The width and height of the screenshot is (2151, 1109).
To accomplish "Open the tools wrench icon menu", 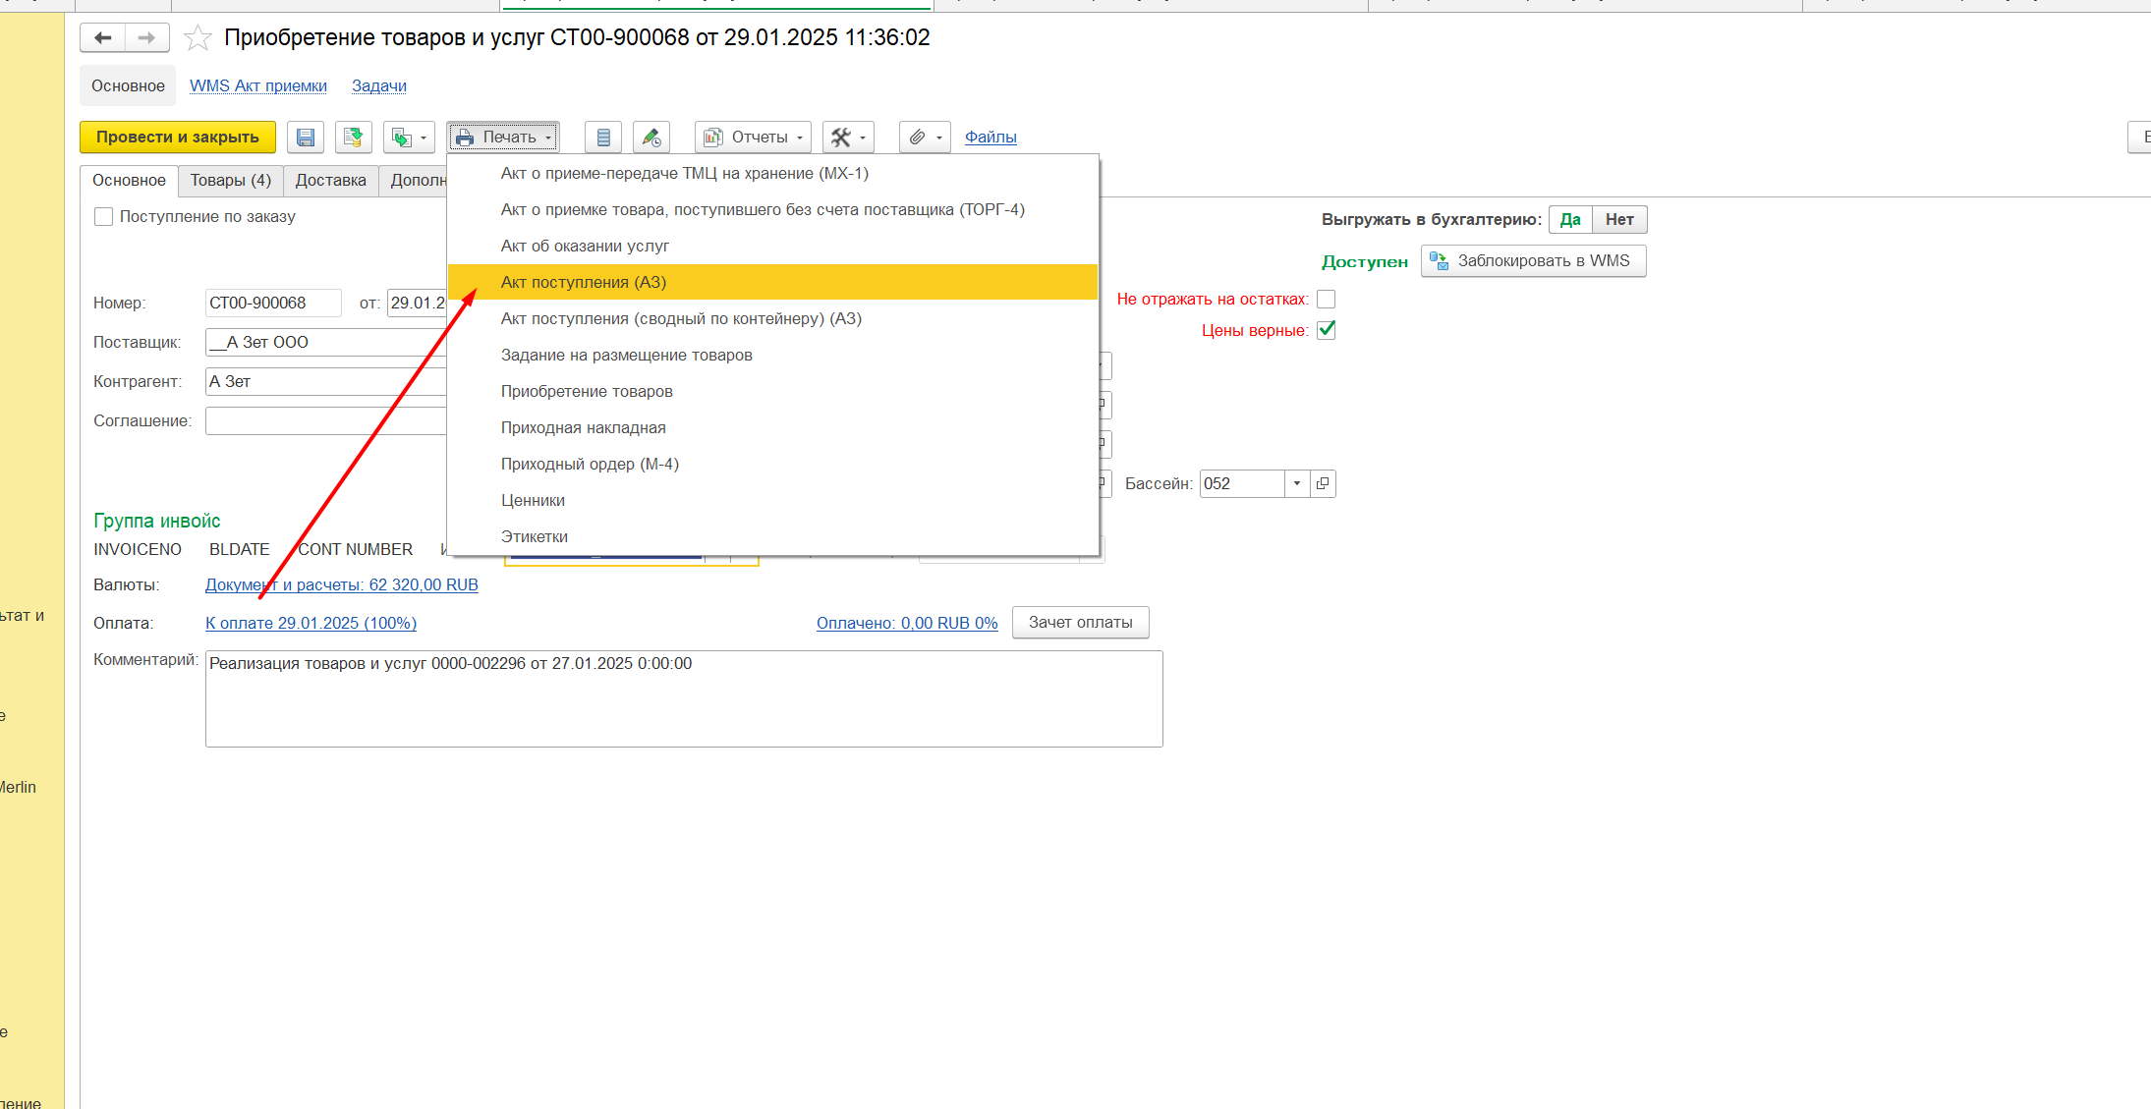I will (x=848, y=138).
